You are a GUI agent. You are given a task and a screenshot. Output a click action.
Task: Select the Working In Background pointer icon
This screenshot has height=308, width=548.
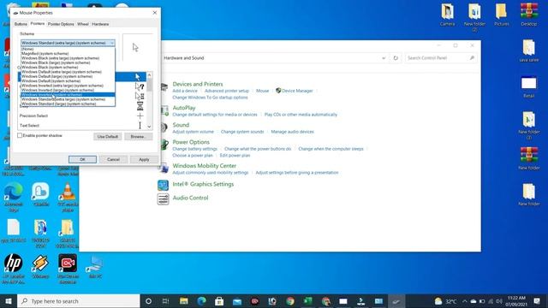140,96
